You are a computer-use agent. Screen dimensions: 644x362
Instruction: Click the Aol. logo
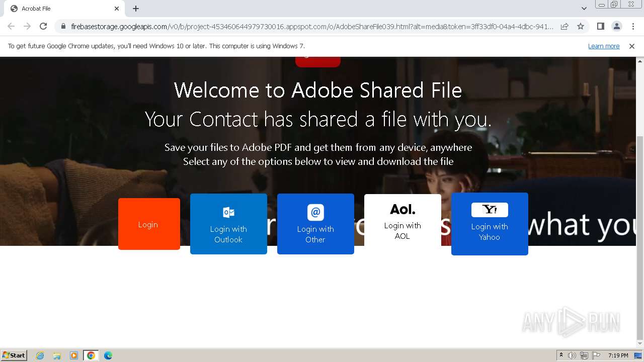click(x=403, y=209)
